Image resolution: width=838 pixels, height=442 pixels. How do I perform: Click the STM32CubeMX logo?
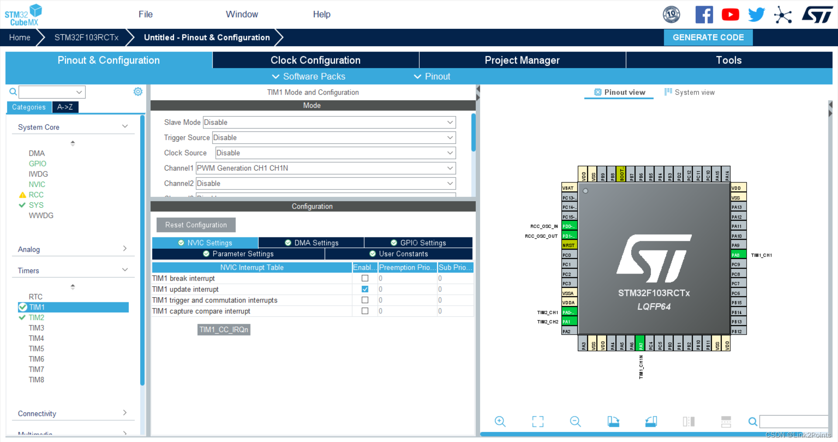(x=23, y=15)
